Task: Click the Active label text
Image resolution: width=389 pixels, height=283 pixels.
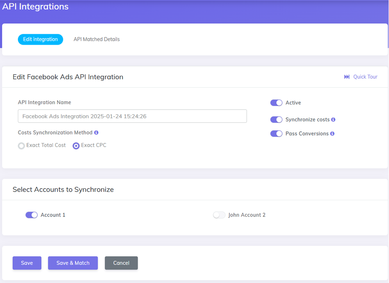Action: (x=293, y=103)
